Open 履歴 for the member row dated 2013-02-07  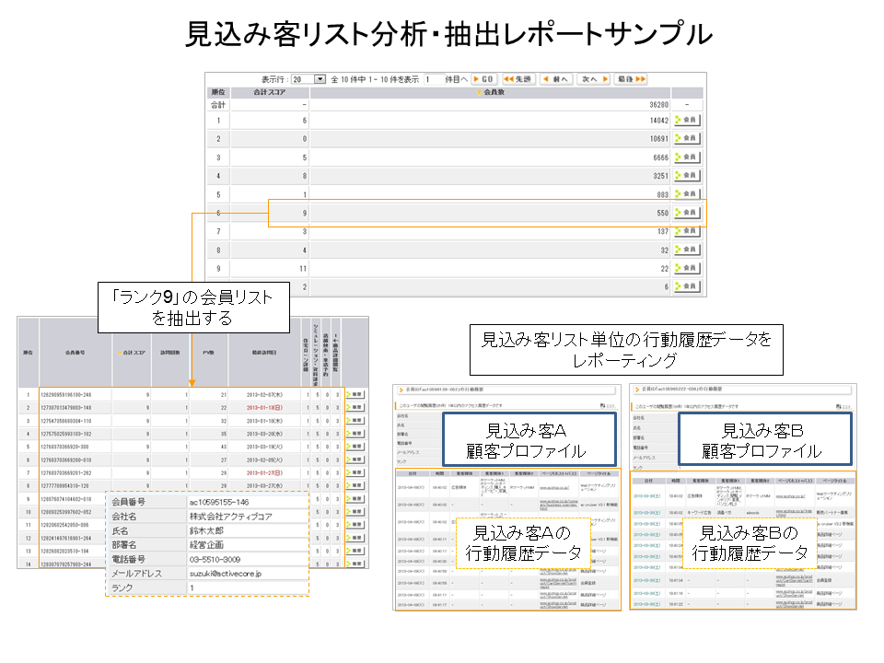355,395
